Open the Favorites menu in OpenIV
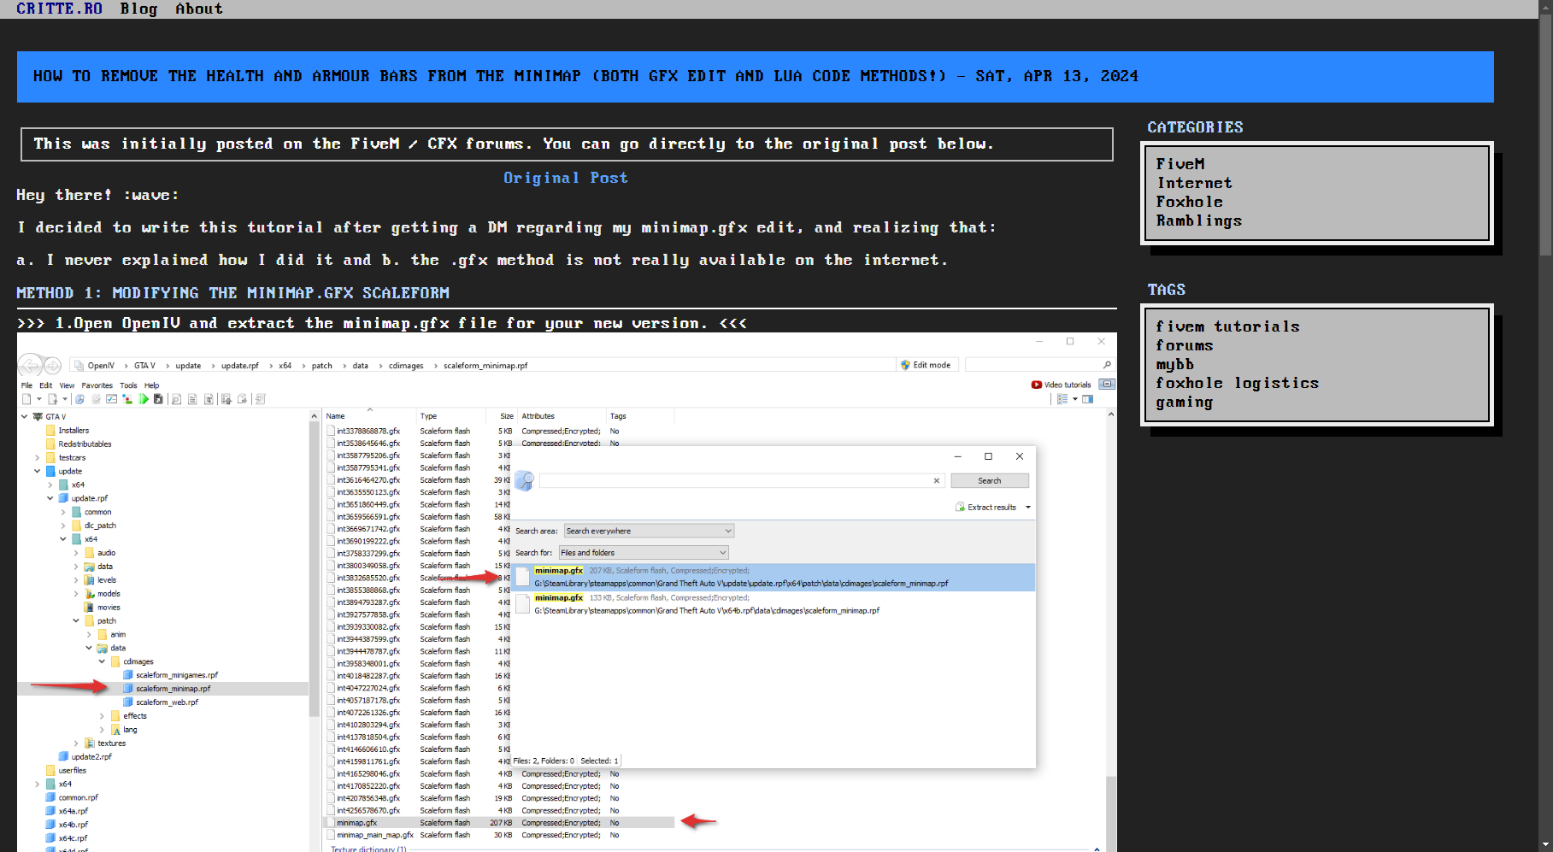1553x852 pixels. (97, 385)
